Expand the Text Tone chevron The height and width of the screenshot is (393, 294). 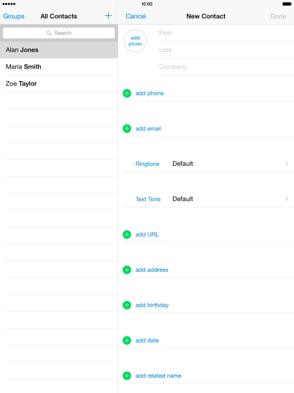pos(287,199)
